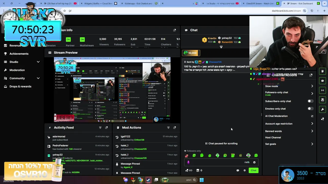
Task: Open the emoji picker in chat input
Action: 254,162
